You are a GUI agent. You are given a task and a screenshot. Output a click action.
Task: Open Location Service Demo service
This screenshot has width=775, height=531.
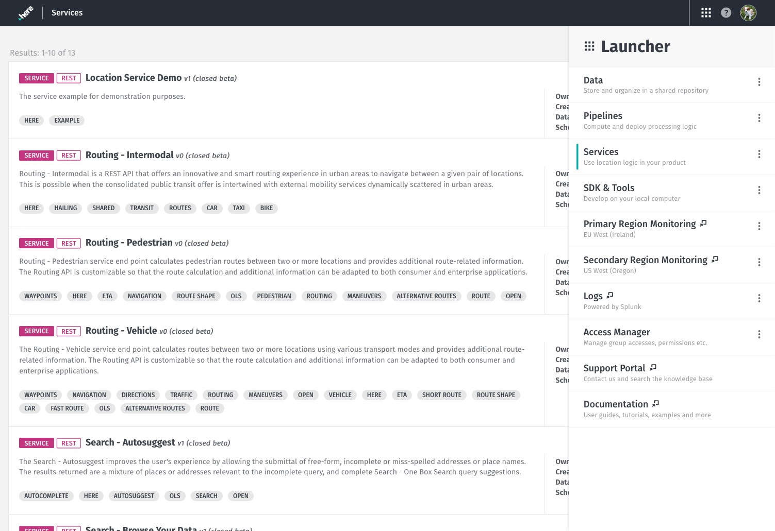coord(134,78)
